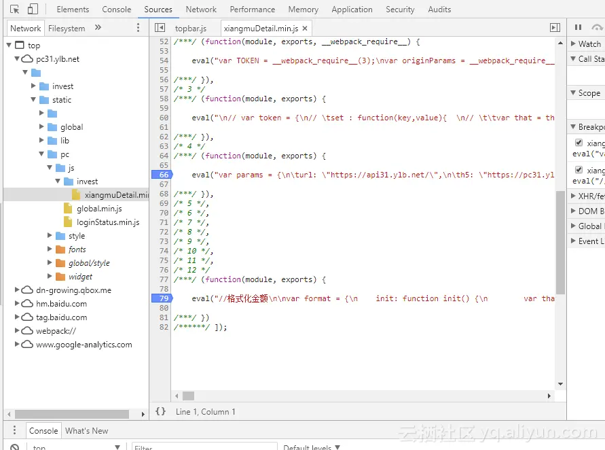Expand the first invest folder
This screenshot has width=605, height=450.
pyautogui.click(x=33, y=86)
